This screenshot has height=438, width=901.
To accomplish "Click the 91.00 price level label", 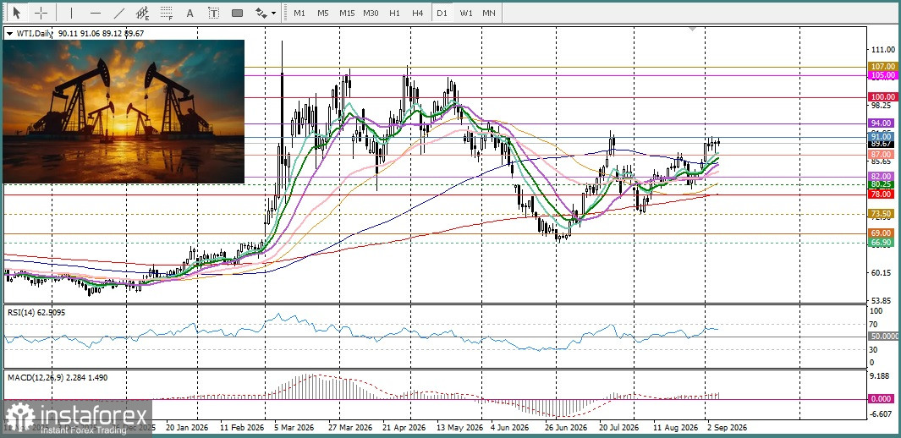I will [882, 137].
